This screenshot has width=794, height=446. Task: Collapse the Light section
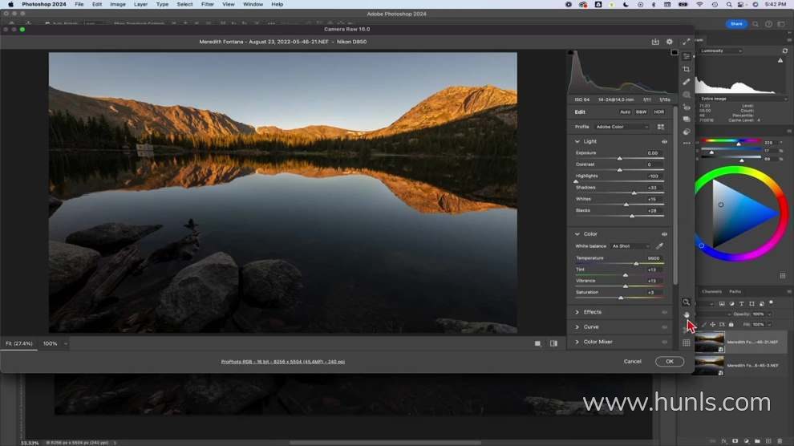pos(577,142)
